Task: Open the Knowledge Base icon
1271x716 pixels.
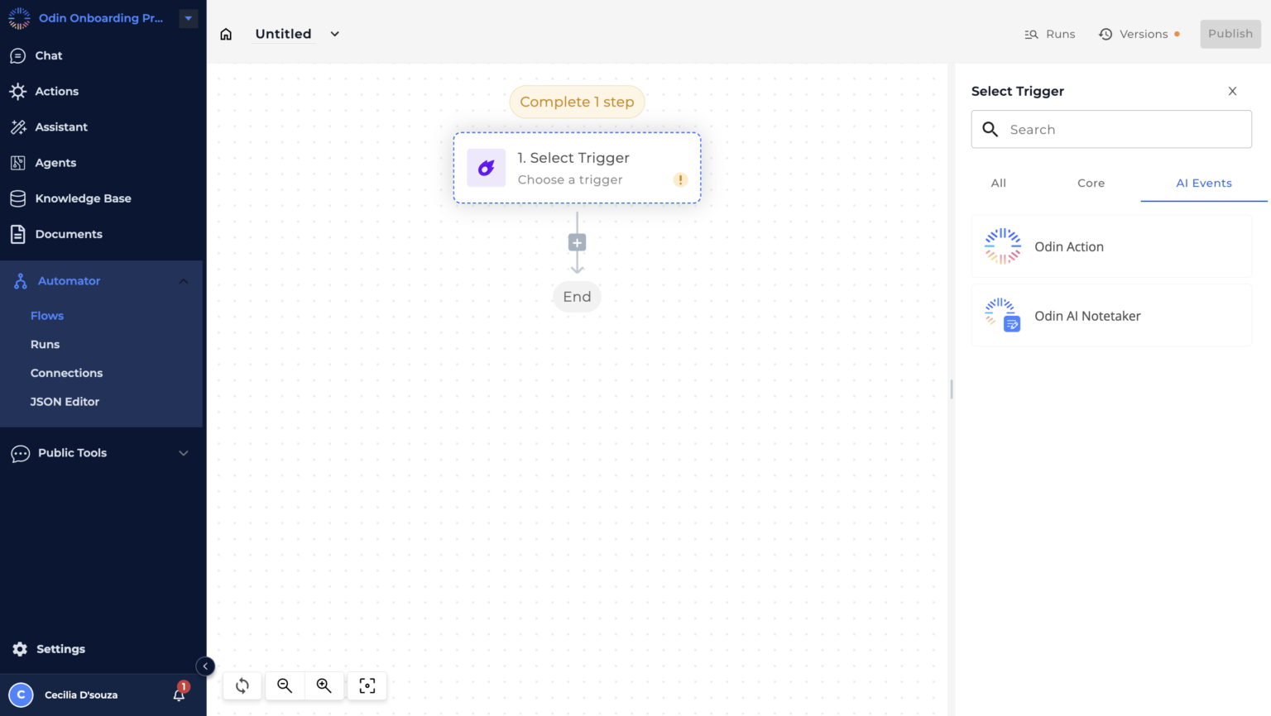Action: tap(19, 198)
